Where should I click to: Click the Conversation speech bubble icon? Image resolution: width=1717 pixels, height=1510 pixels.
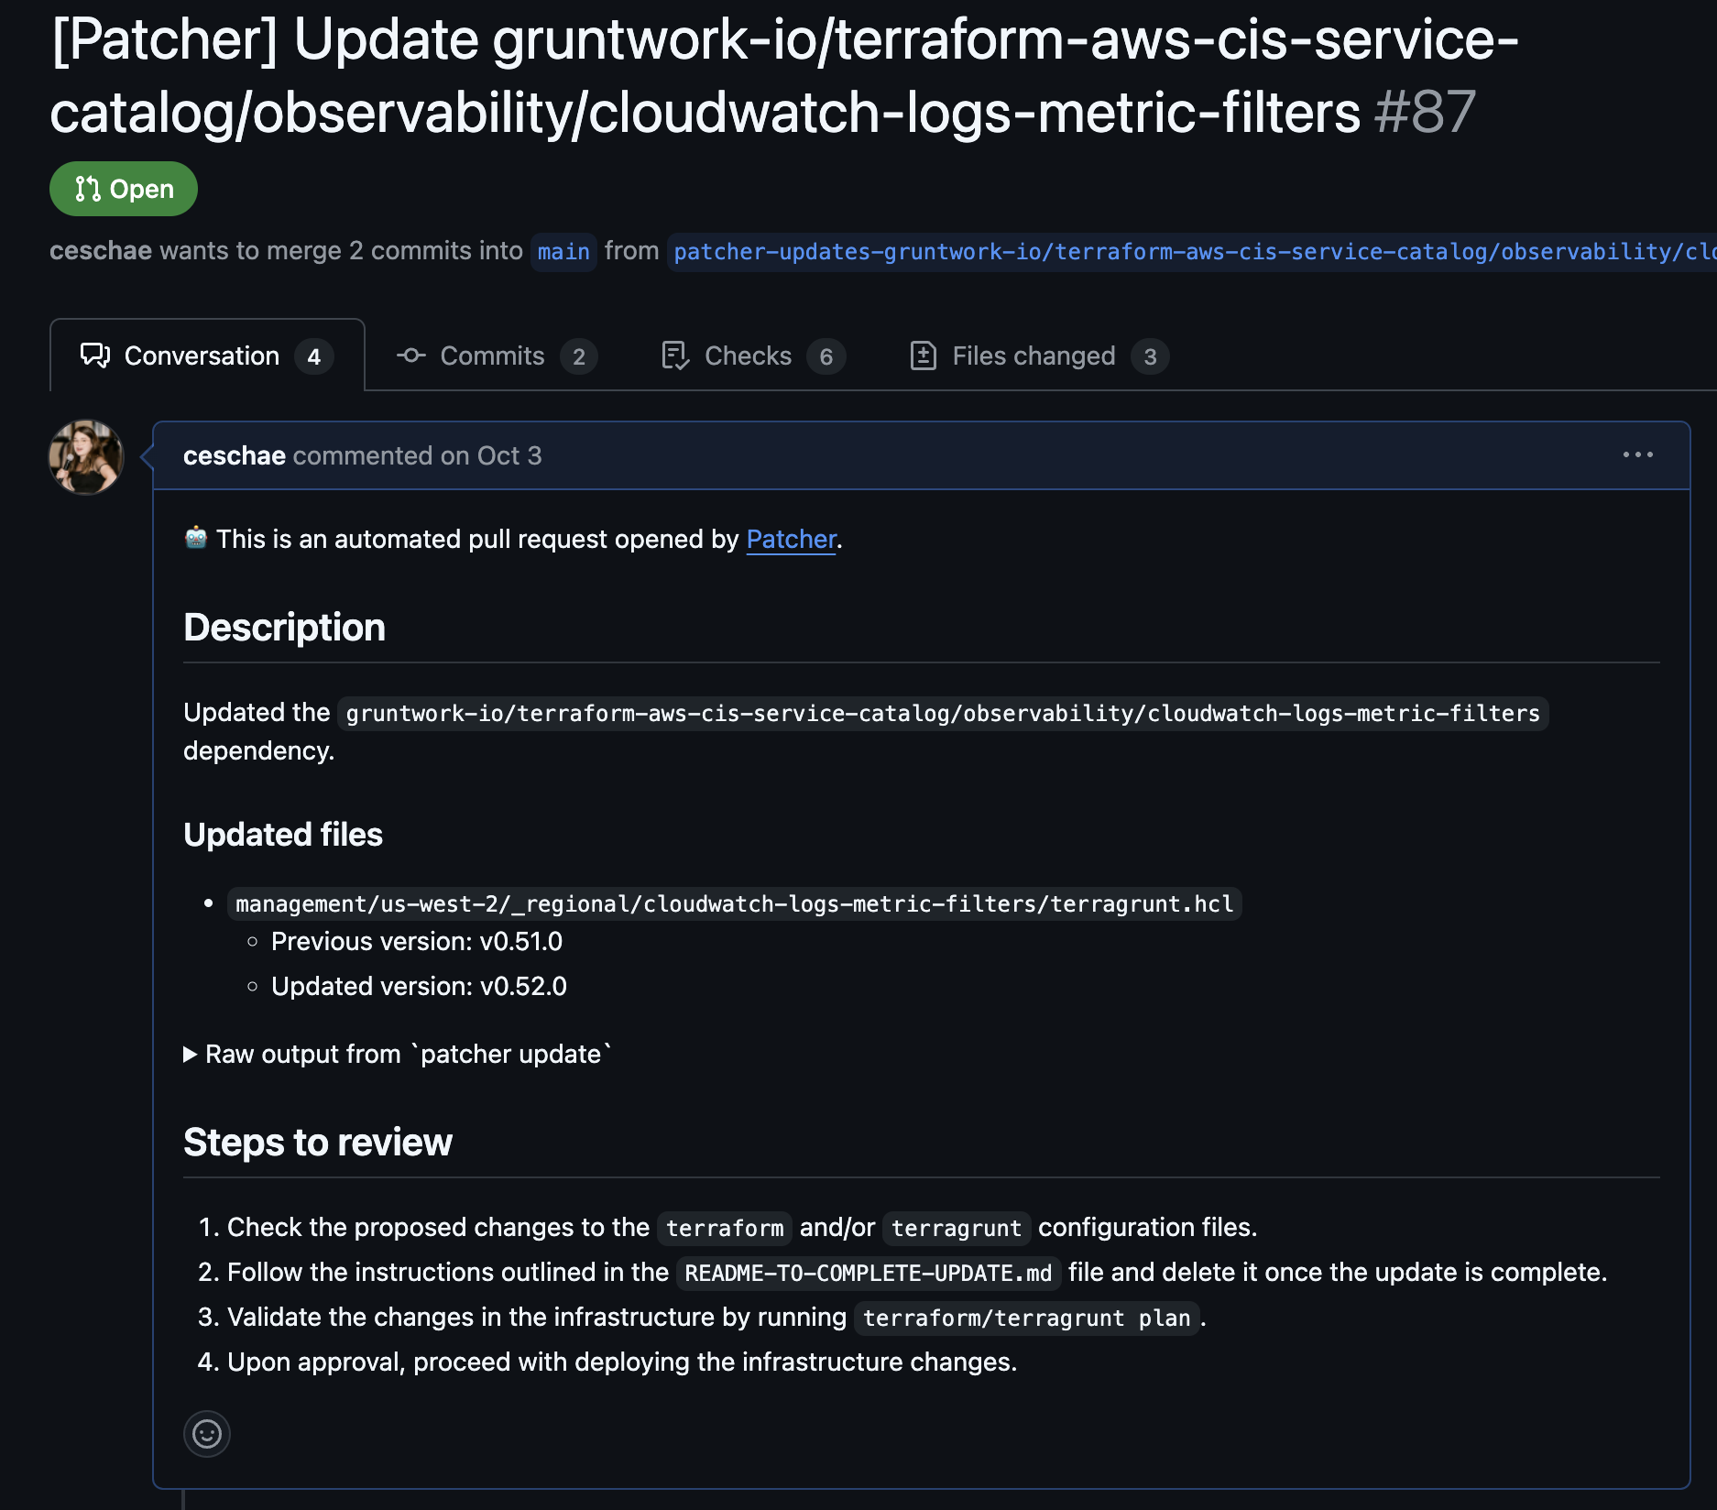pyautogui.click(x=95, y=356)
